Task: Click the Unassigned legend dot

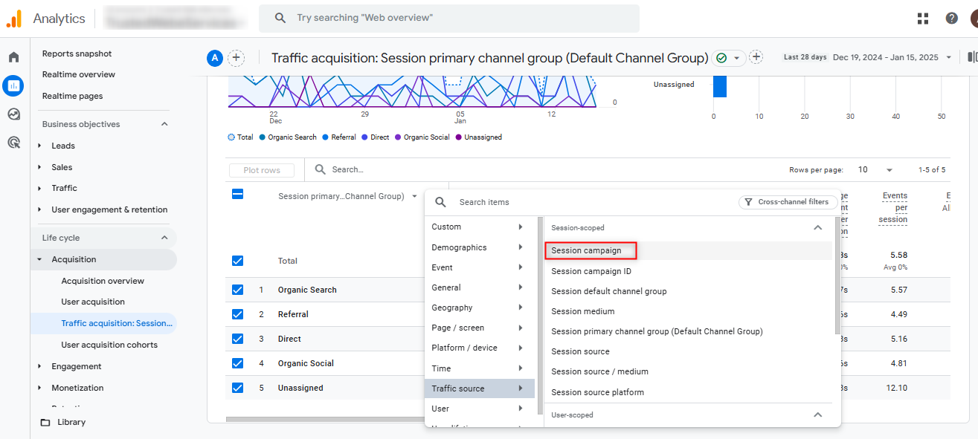Action: coord(459,137)
